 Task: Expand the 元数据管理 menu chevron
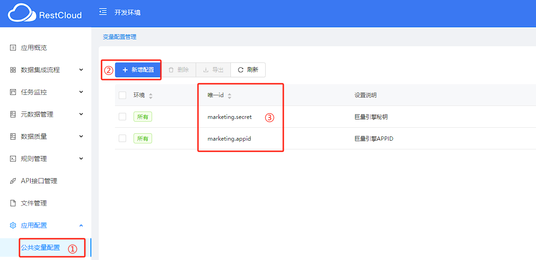coord(81,114)
